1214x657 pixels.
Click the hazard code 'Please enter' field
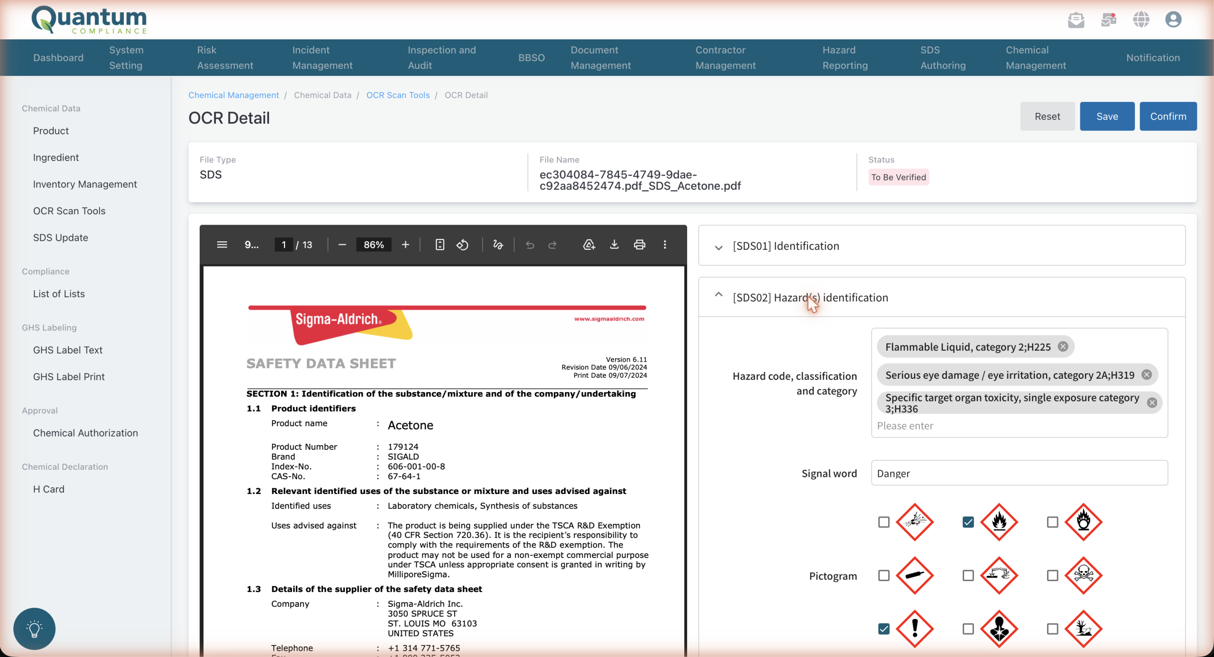click(x=1019, y=426)
